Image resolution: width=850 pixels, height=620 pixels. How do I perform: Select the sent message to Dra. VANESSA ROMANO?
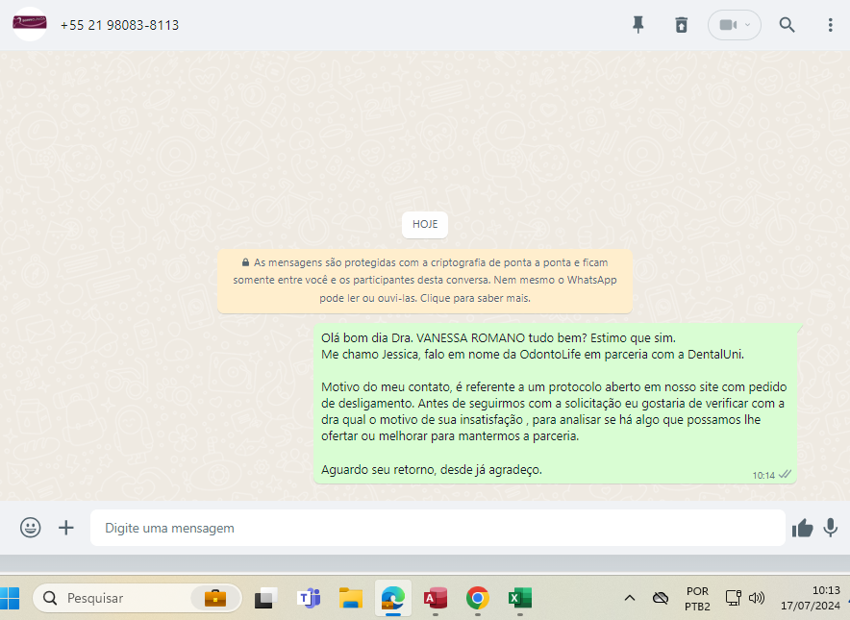coord(555,404)
